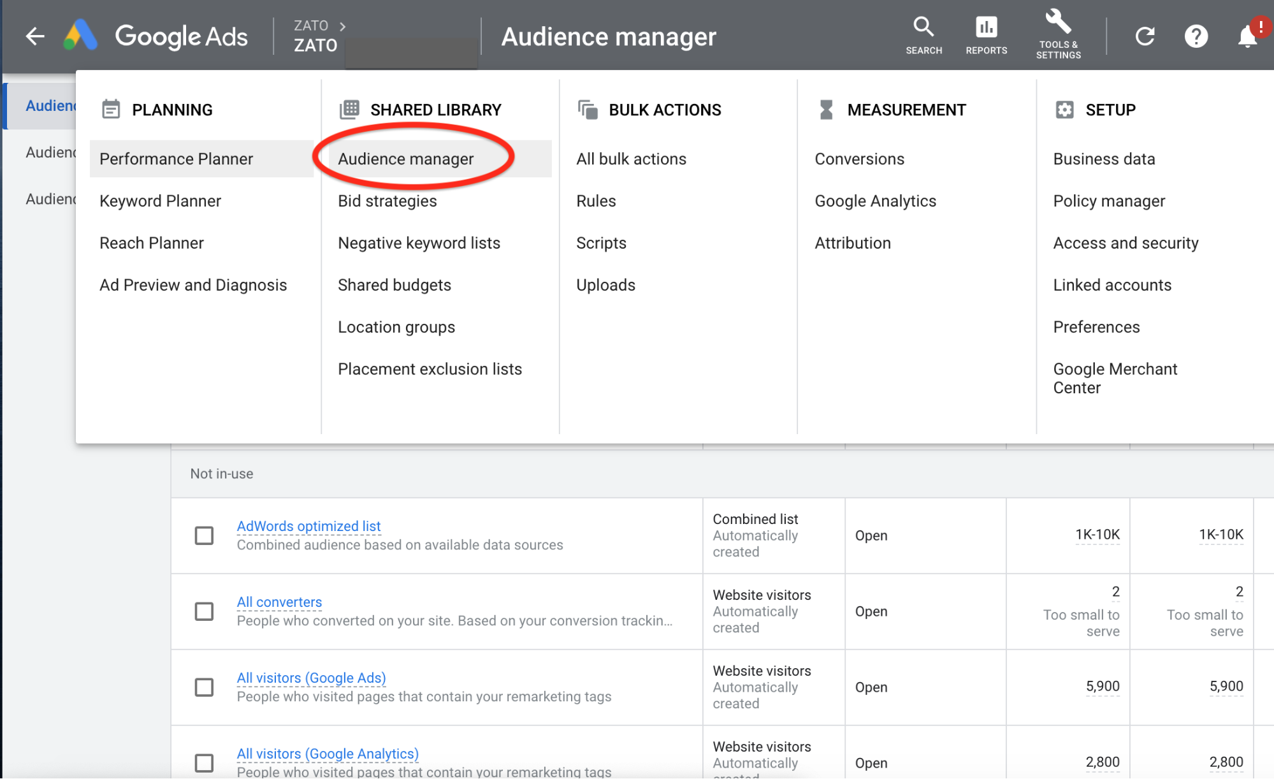Click the Bid strategies menu item

click(387, 201)
